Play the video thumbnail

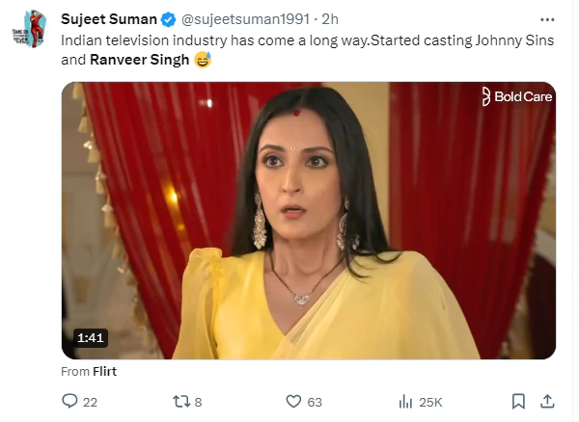[309, 220]
